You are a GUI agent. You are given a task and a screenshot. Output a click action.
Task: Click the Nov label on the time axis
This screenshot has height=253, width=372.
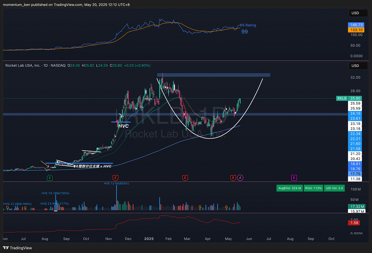(x=109, y=239)
